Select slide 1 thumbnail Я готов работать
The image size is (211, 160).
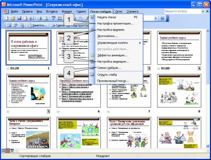(x=28, y=48)
